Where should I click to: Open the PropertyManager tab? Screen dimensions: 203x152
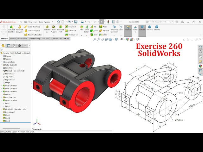[x=9, y=46]
